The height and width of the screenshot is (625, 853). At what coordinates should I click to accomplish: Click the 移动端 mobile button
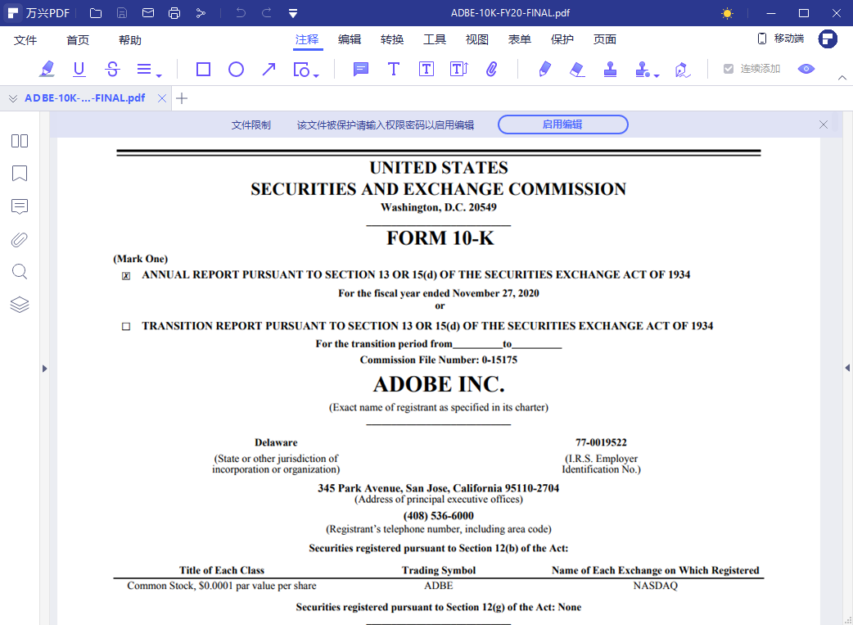(x=780, y=38)
